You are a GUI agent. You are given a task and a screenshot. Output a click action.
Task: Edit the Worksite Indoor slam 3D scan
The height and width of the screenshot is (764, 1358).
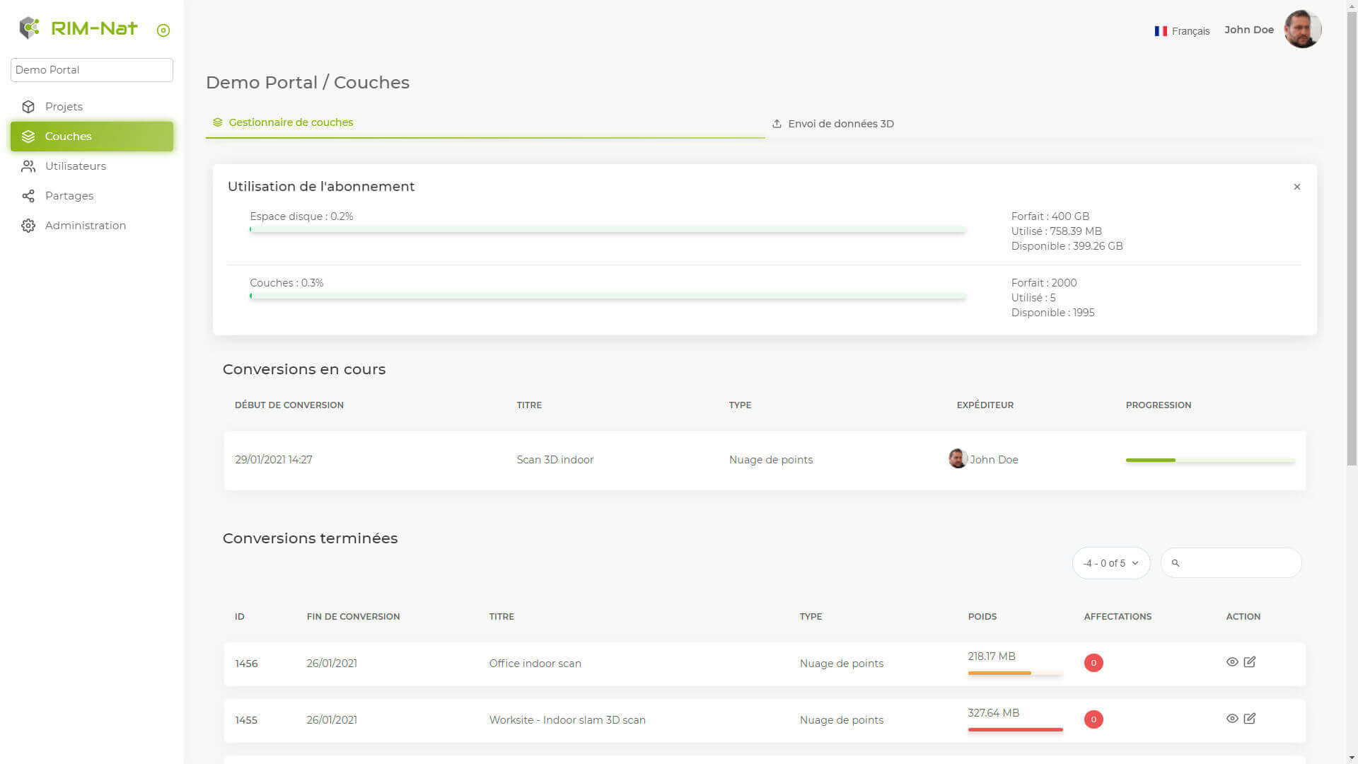(1250, 719)
